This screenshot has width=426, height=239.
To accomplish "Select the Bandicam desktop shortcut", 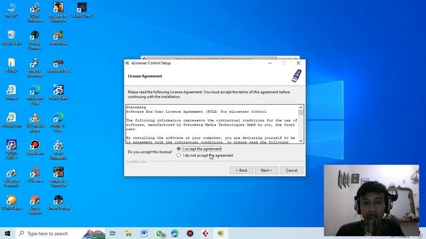I will (35, 147).
